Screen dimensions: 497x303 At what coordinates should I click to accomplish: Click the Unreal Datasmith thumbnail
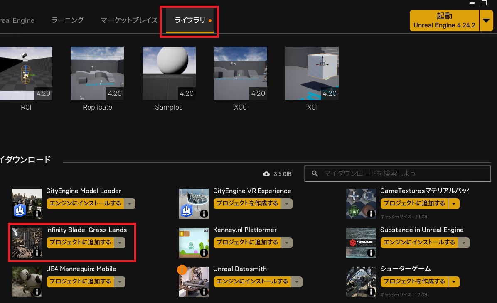[194, 281]
